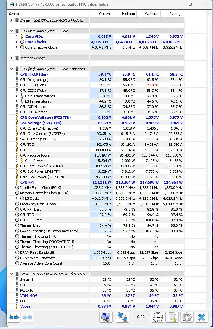Select the Memory Controller Clock (UCLK) row
This screenshot has height=329, width=213.
coord(96,193)
